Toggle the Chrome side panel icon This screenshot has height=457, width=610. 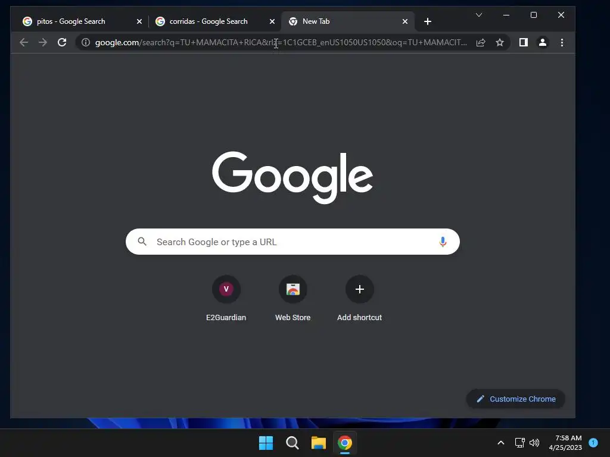click(524, 42)
